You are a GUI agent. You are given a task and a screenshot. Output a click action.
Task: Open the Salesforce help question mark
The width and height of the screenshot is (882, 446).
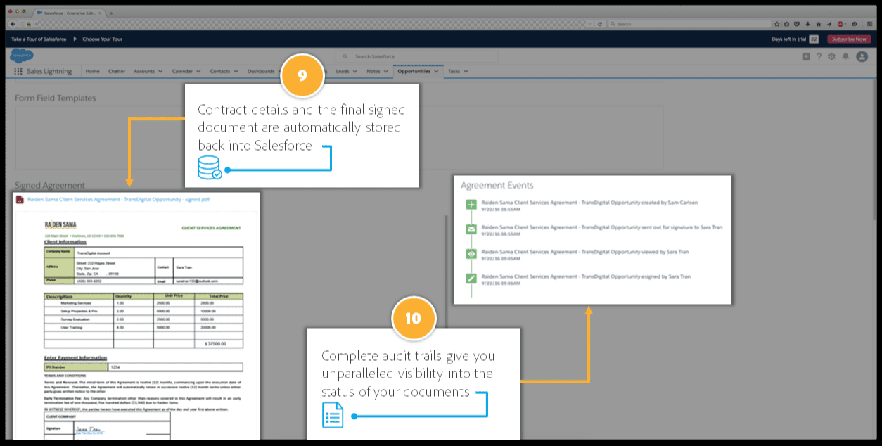tap(819, 56)
